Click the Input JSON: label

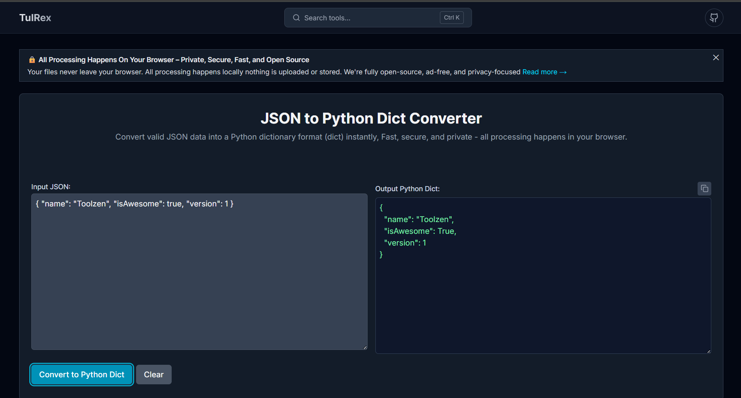coord(51,187)
